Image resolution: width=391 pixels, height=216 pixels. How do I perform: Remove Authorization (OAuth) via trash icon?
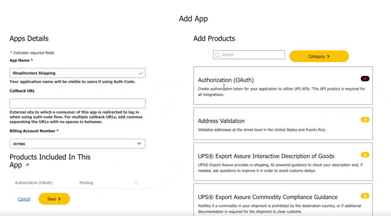tap(136, 183)
